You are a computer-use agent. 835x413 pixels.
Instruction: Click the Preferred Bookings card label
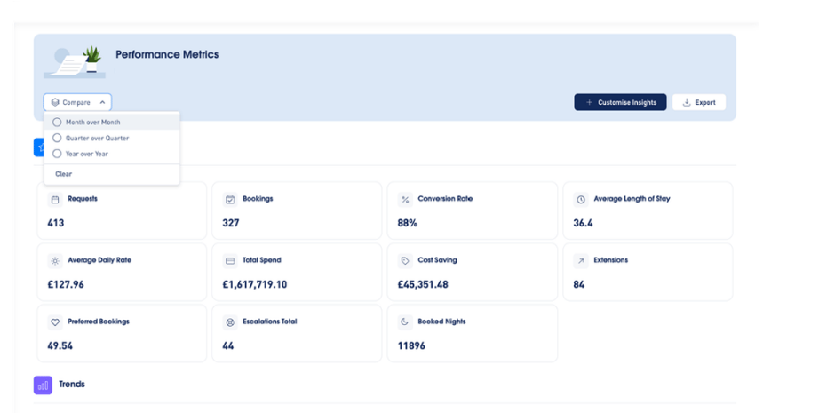(99, 322)
